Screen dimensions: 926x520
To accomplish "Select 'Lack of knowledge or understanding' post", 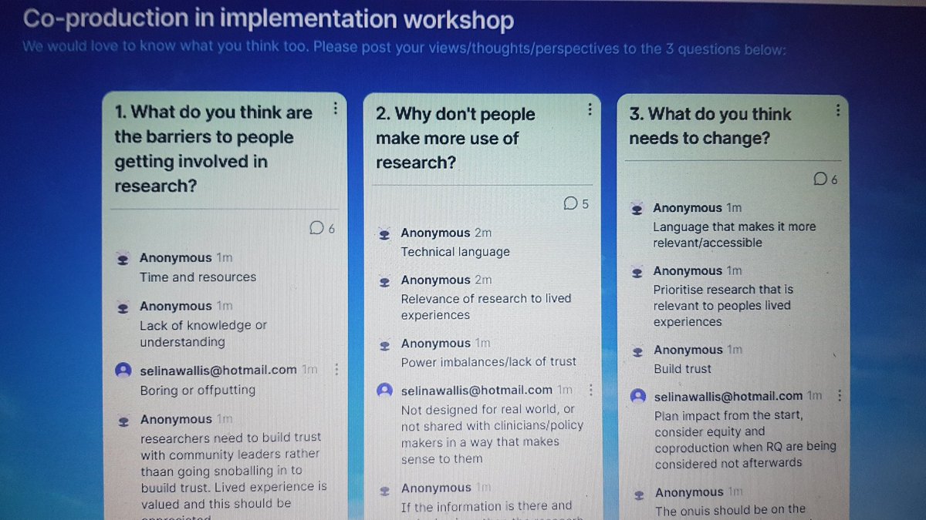I will [x=203, y=334].
